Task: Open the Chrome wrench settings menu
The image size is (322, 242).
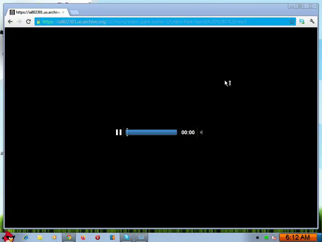Action: (x=312, y=21)
